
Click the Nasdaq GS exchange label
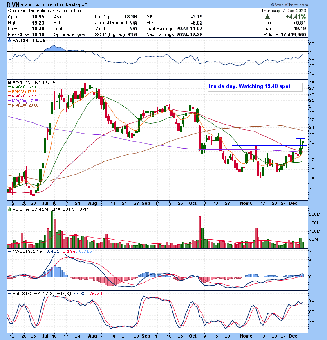[76, 5]
